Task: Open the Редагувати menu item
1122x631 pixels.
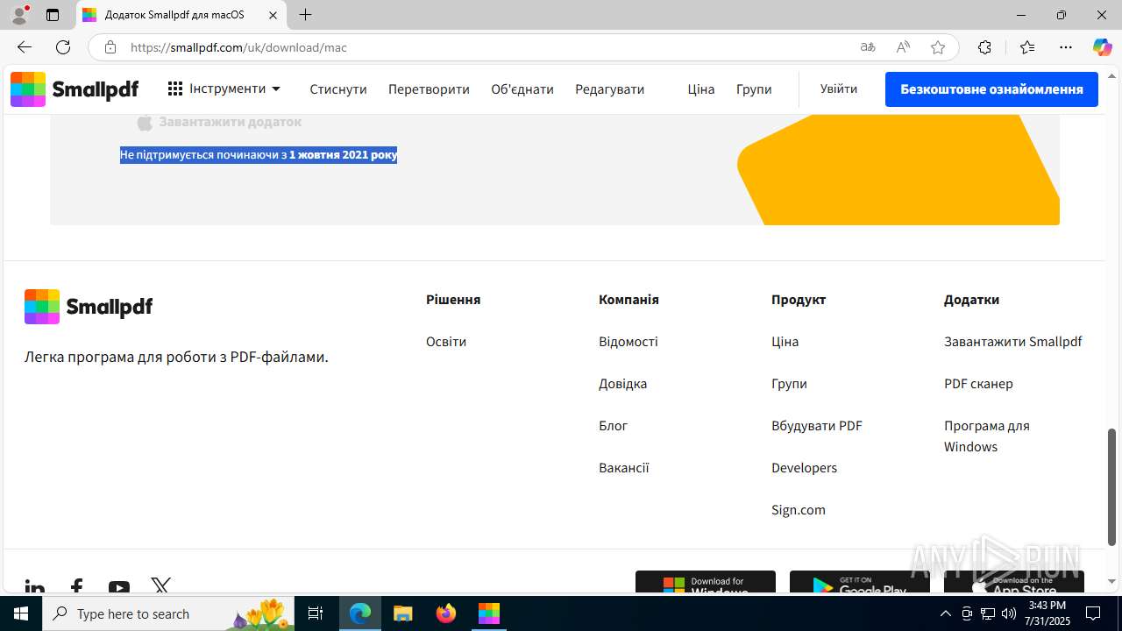Action: [x=609, y=89]
